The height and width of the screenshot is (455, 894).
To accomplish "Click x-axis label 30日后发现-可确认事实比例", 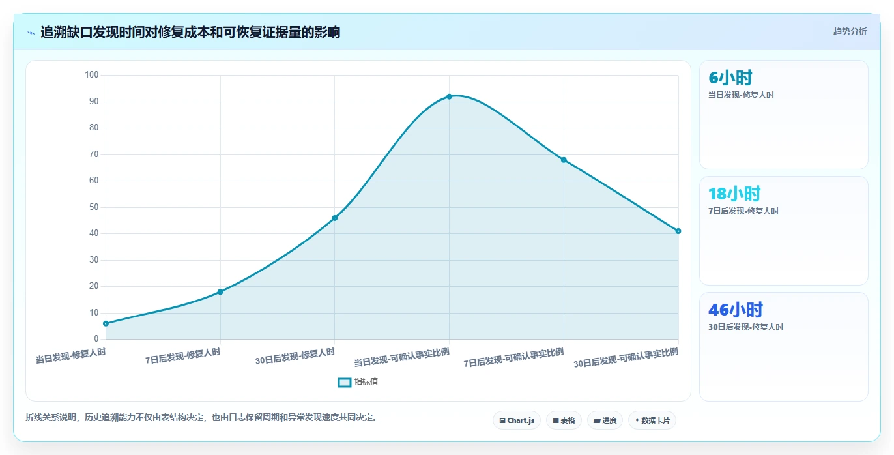I will [x=626, y=358].
